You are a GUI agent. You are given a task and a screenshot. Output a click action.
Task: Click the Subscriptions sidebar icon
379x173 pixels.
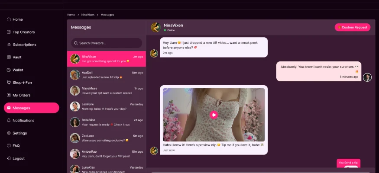tap(9, 45)
